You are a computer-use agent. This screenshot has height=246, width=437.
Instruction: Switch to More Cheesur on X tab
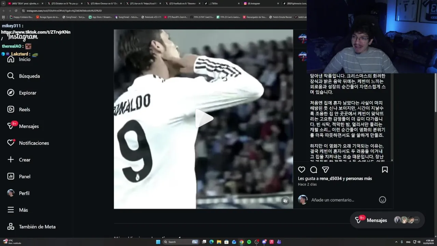tap(104, 3)
